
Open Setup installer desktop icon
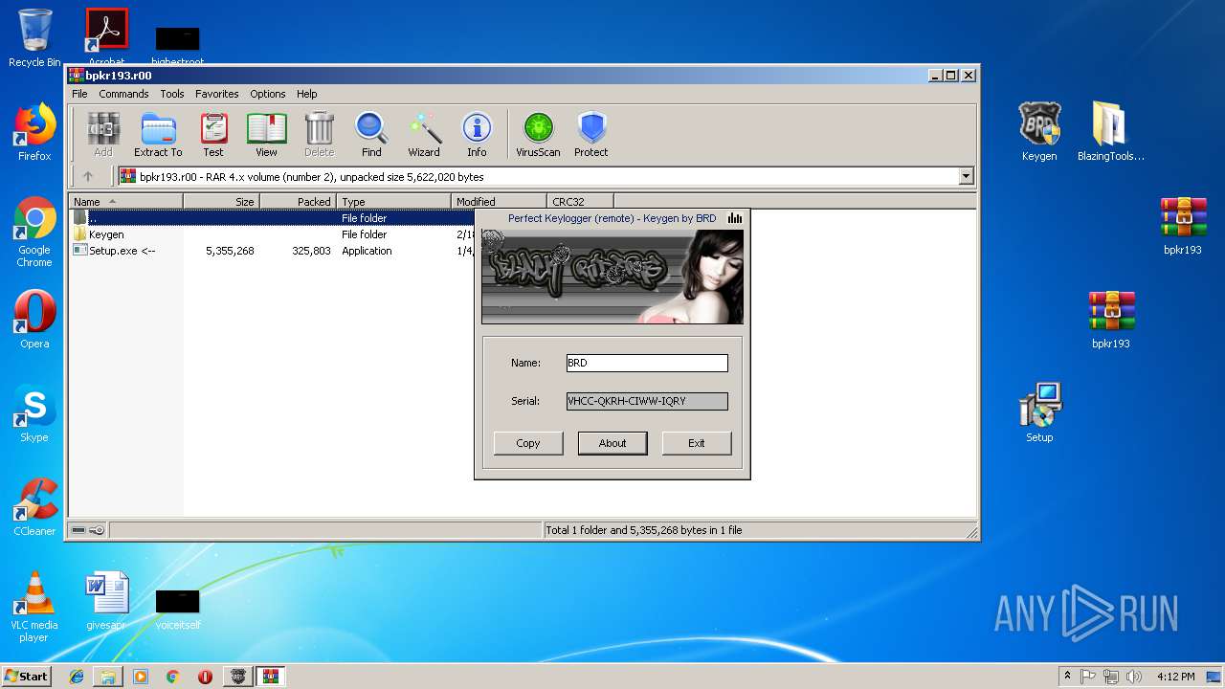[1039, 413]
